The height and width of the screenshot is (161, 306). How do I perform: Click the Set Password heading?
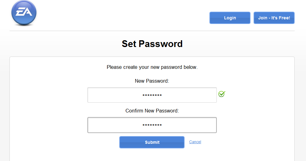(152, 44)
